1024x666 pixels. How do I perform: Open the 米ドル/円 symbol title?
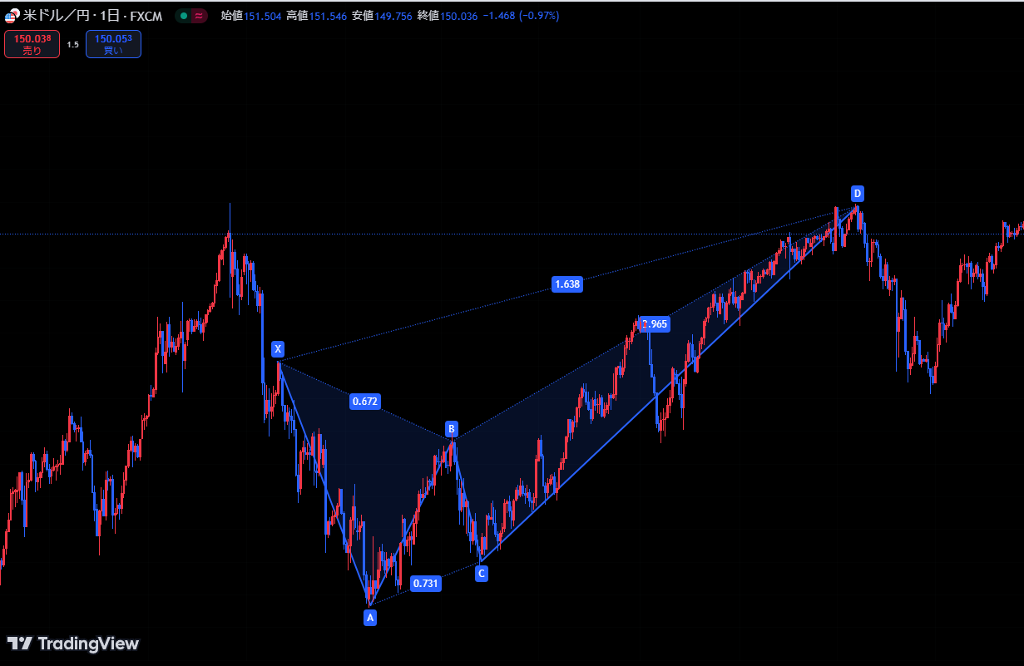tap(57, 16)
